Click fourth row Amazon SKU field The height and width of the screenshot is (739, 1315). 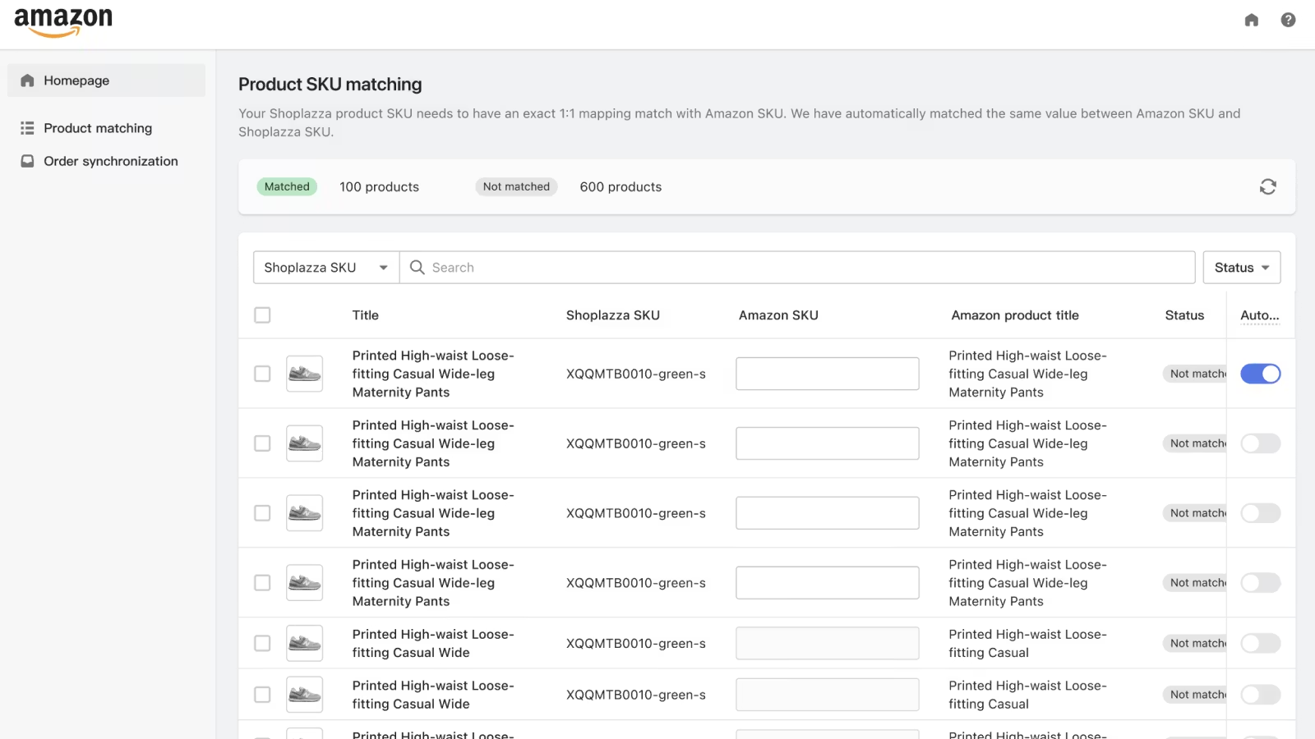[828, 583]
